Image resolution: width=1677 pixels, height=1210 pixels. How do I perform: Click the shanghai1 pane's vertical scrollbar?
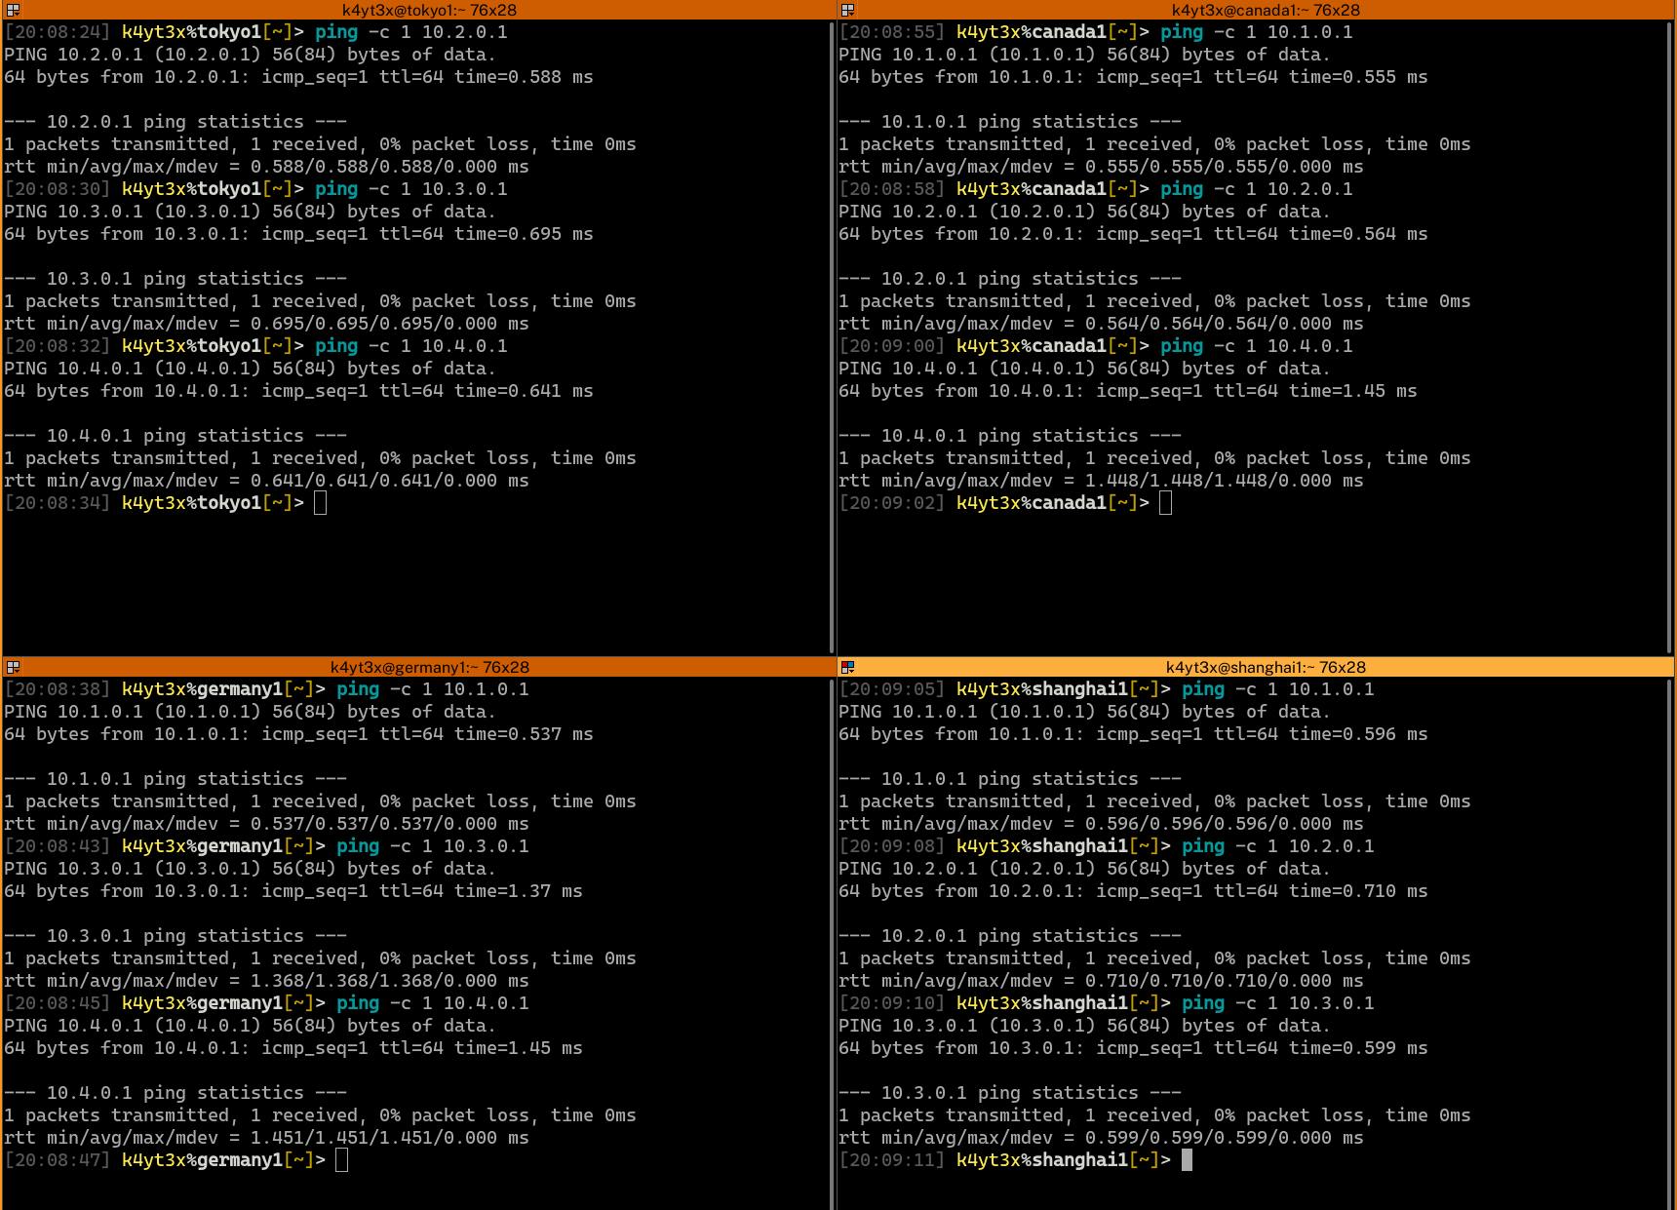click(1669, 943)
